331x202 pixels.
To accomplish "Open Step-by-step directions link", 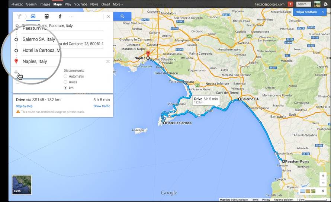I will (x=24, y=106).
